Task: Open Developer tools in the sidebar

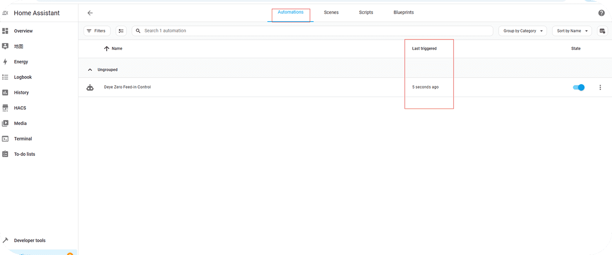Action: point(29,241)
